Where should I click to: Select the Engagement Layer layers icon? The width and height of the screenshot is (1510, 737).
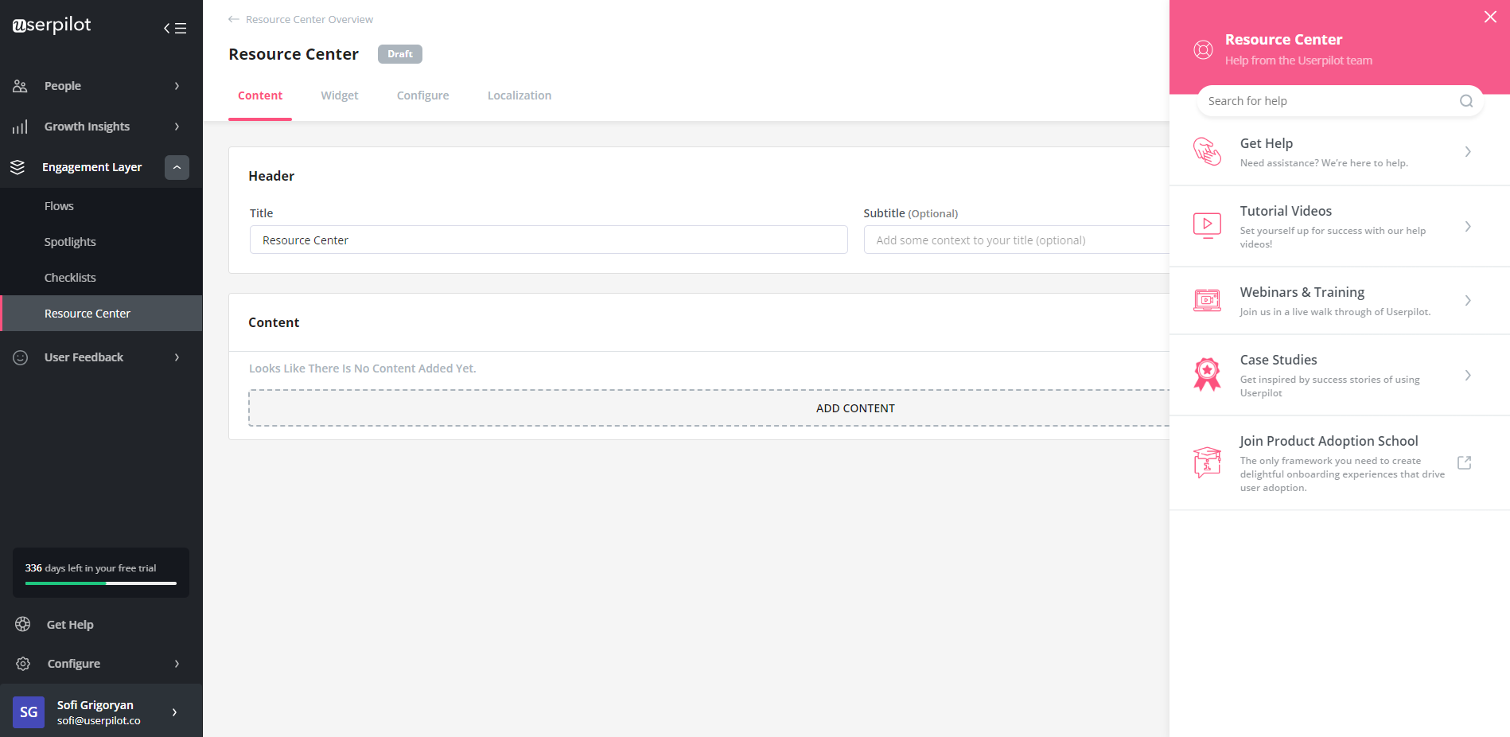click(x=19, y=167)
